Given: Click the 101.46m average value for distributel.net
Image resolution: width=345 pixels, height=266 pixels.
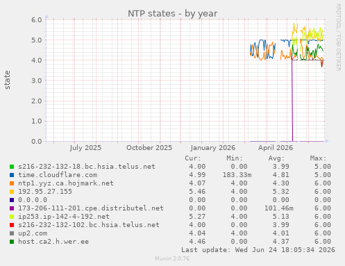Looking at the screenshot, I should [x=279, y=208].
